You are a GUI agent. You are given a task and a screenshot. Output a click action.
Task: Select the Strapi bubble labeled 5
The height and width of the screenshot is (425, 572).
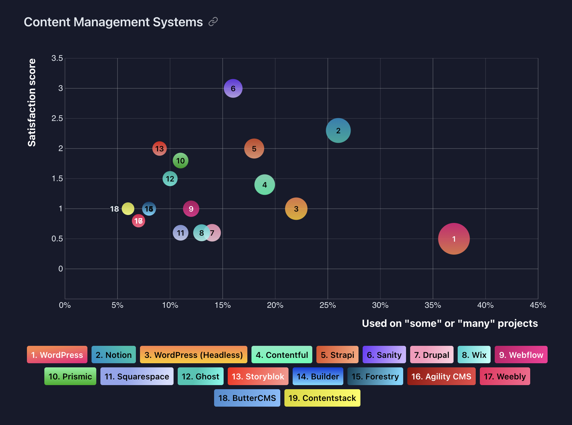[x=254, y=149]
